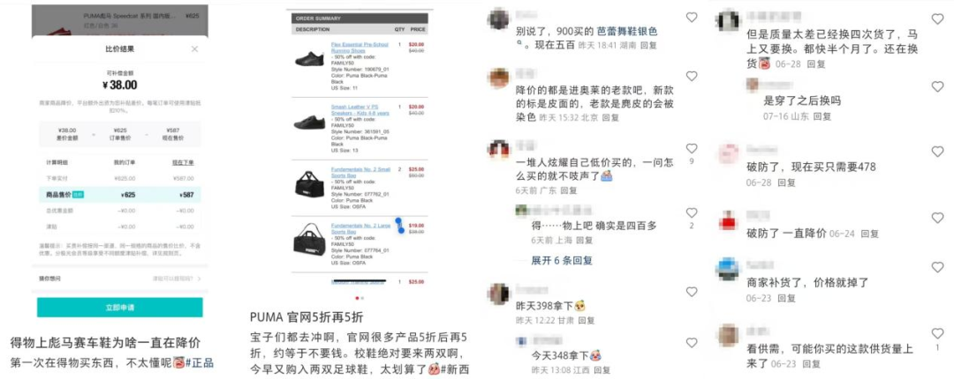Like the comment posted from 北京
Screen dimensions: 954x379
tap(692, 77)
